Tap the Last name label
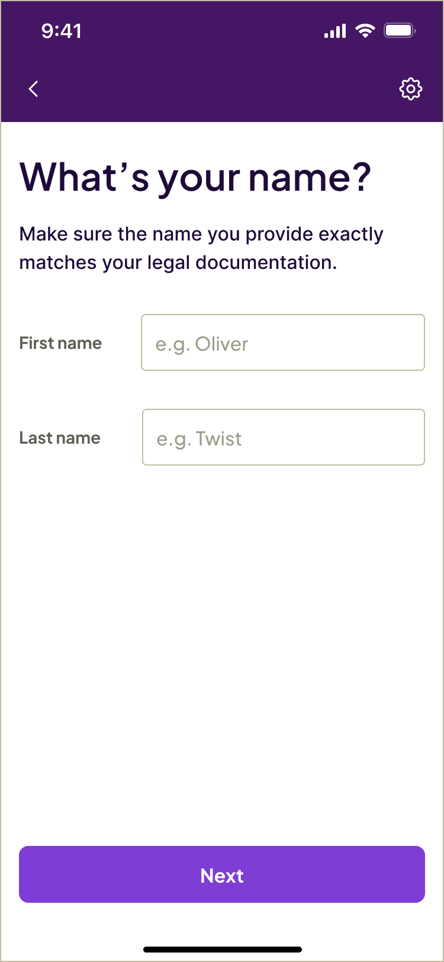The image size is (444, 962). [x=59, y=438]
